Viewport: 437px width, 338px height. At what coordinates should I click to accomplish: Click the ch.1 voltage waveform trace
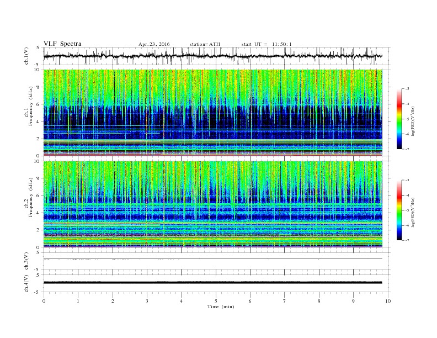(212, 56)
